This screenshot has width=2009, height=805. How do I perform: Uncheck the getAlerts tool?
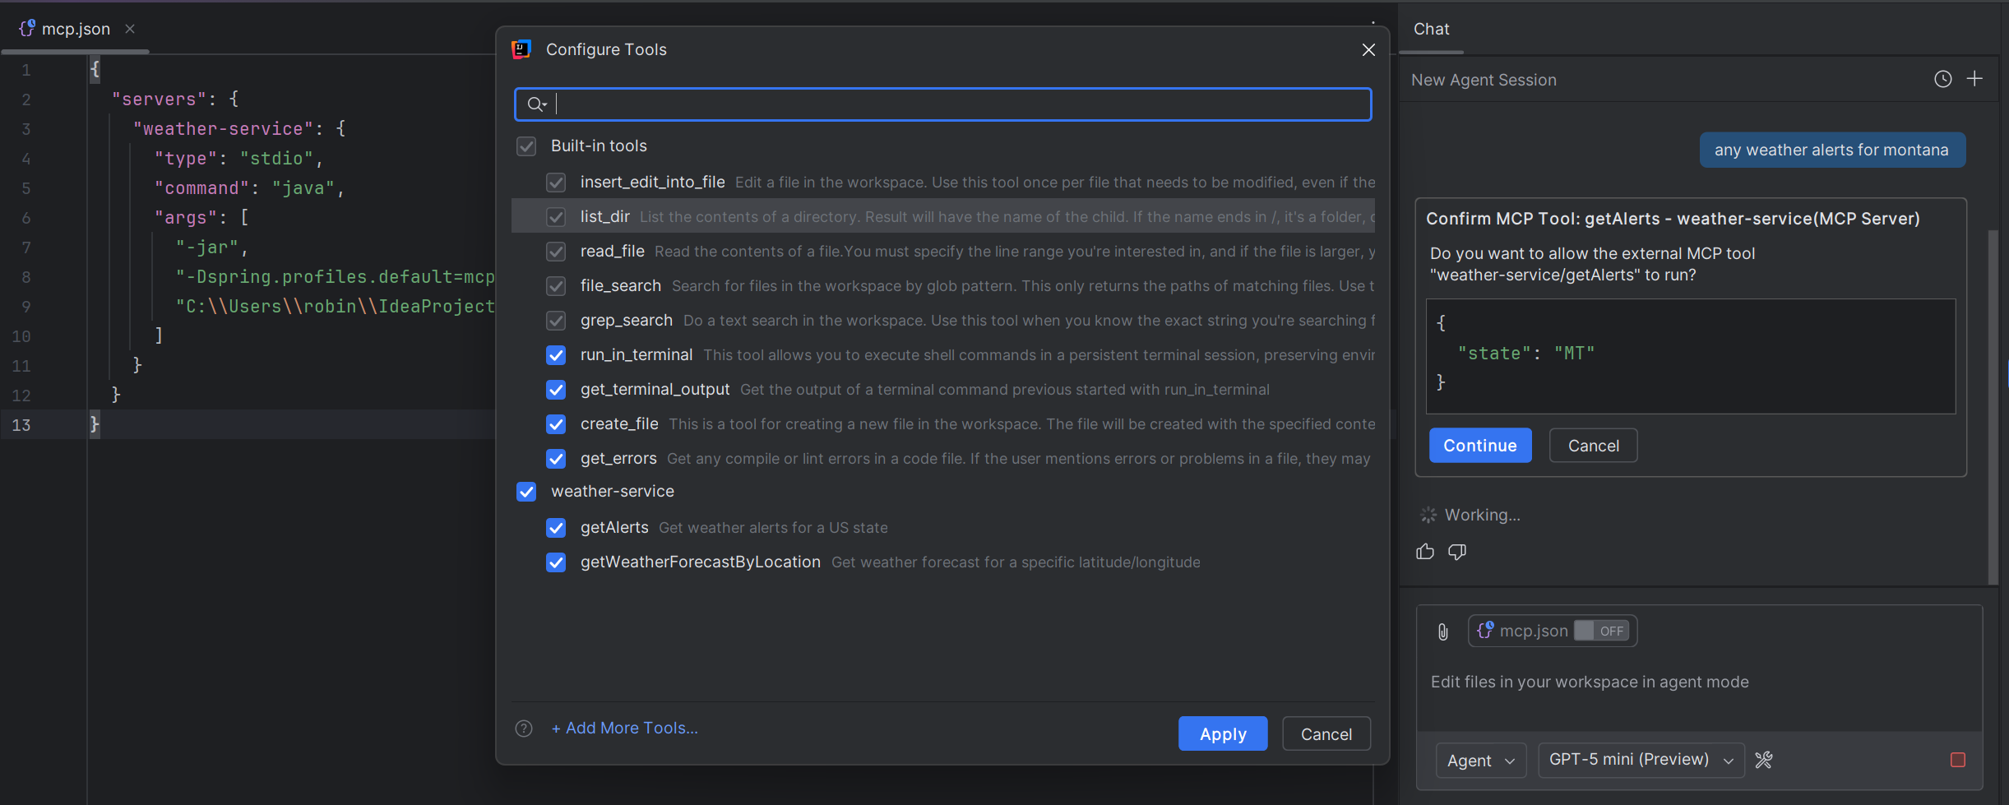[556, 528]
